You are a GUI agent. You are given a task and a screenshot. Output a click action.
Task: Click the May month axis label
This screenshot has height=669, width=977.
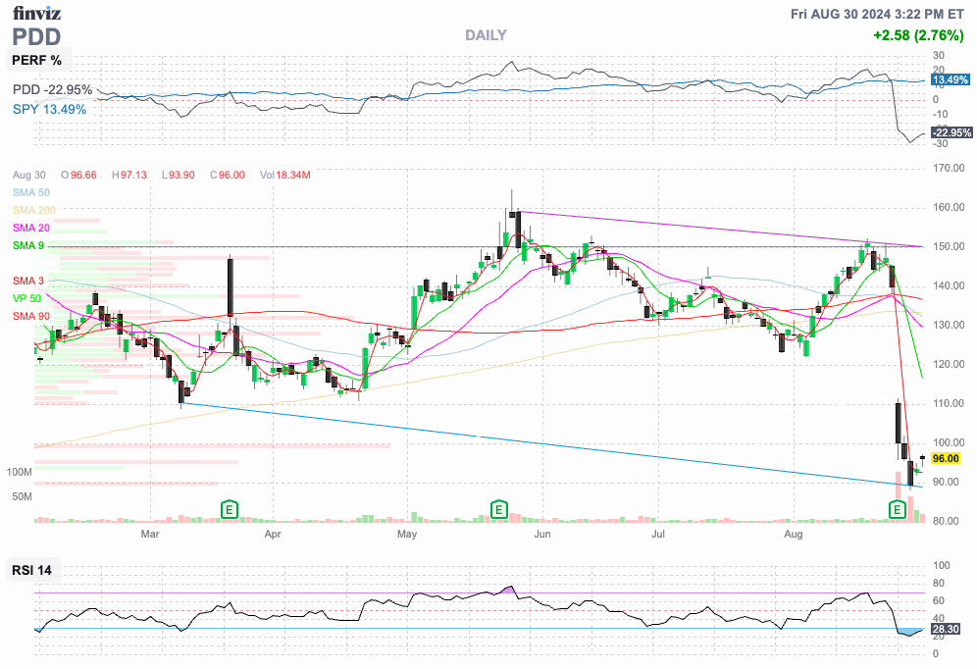pos(407,534)
